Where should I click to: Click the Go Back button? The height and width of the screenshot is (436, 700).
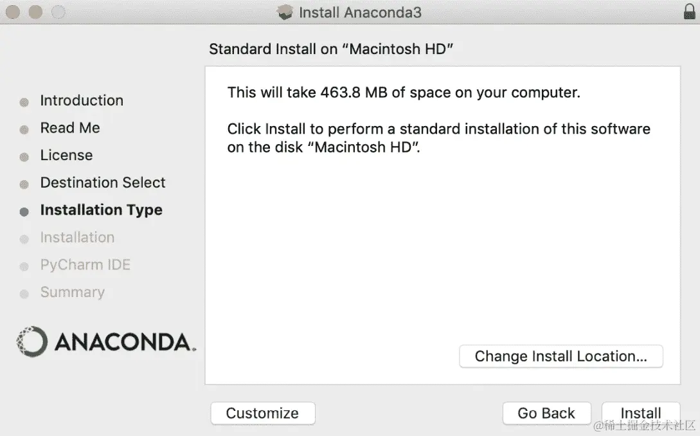[546, 413]
